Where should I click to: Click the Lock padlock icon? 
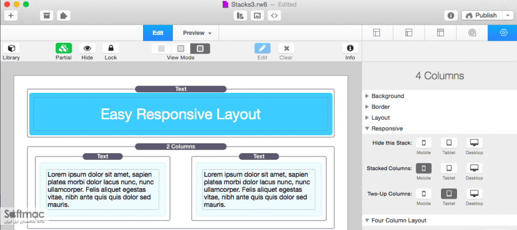(x=111, y=48)
